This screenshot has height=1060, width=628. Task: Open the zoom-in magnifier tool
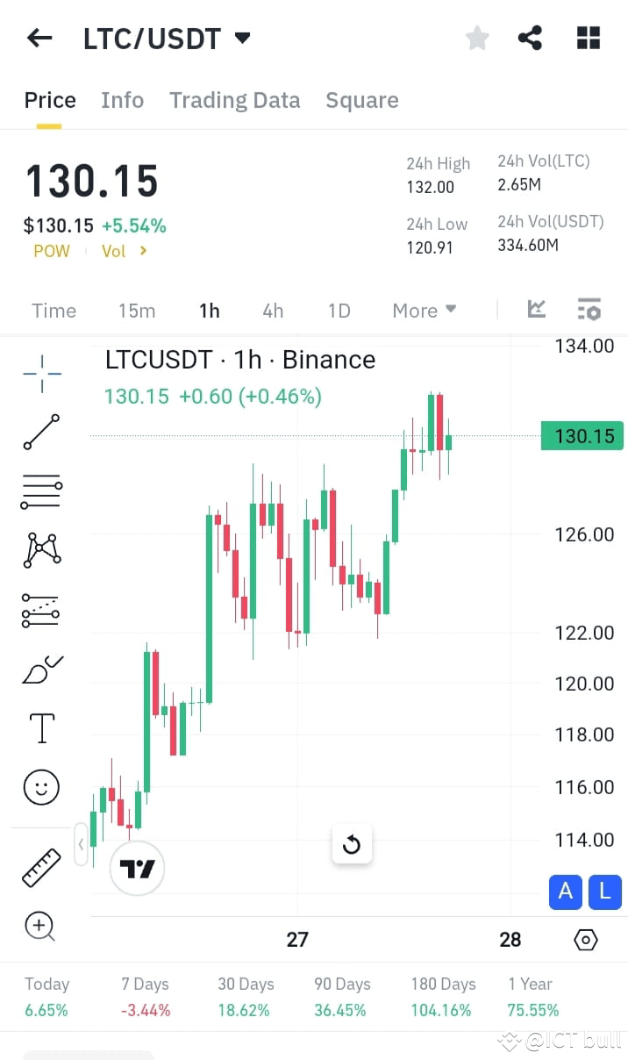point(40,926)
